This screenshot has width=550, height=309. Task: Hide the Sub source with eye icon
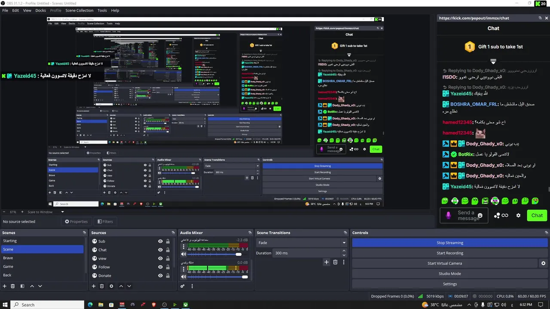(160, 241)
